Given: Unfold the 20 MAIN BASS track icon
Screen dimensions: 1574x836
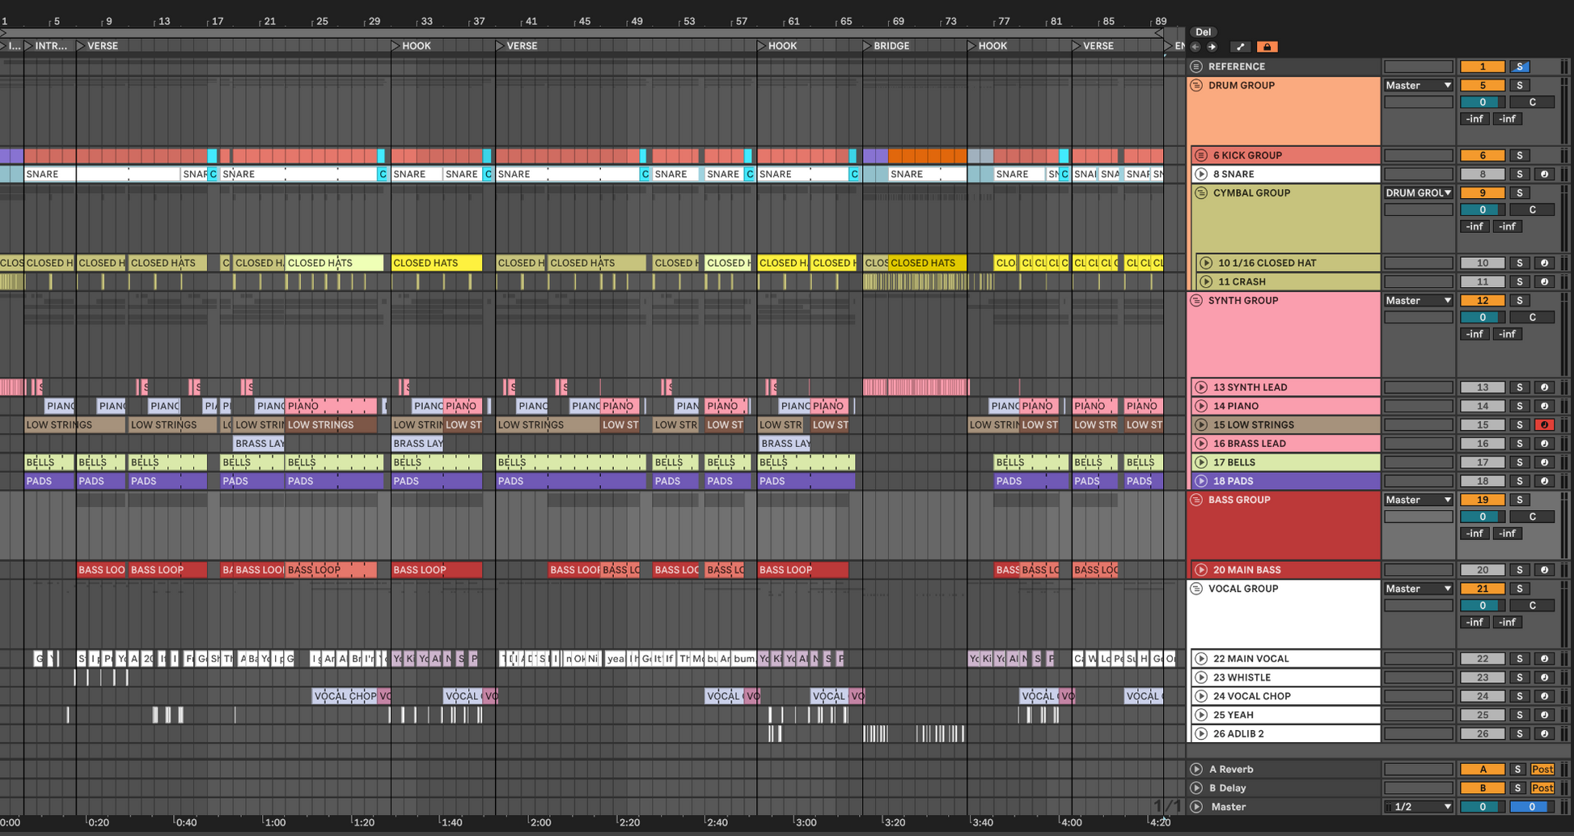Looking at the screenshot, I should coord(1201,570).
